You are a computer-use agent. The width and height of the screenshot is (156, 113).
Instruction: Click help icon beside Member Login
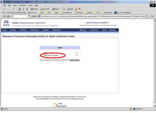(x=77, y=53)
